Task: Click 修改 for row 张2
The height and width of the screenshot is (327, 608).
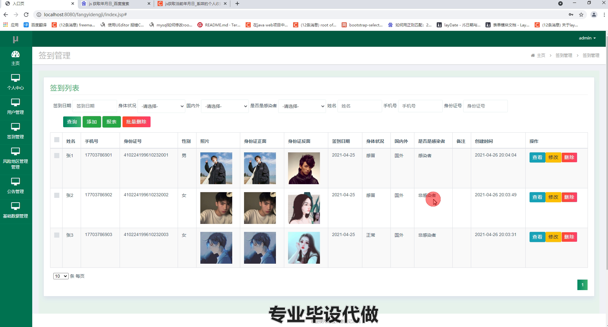Action: (553, 197)
